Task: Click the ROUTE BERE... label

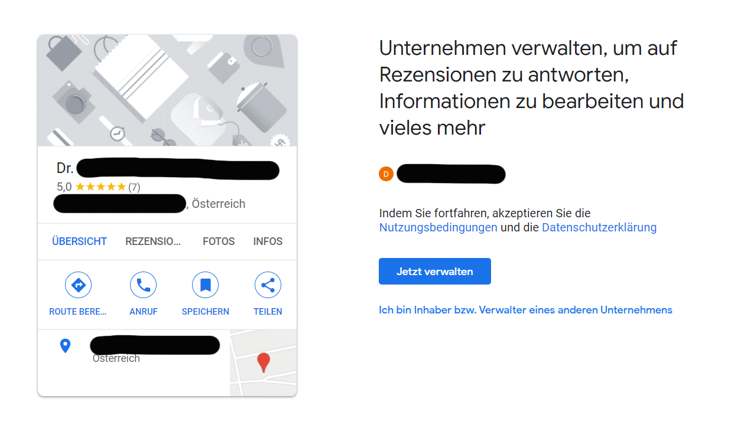Action: tap(78, 312)
